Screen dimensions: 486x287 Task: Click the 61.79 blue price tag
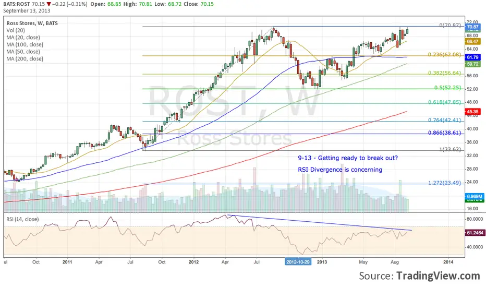(x=472, y=57)
